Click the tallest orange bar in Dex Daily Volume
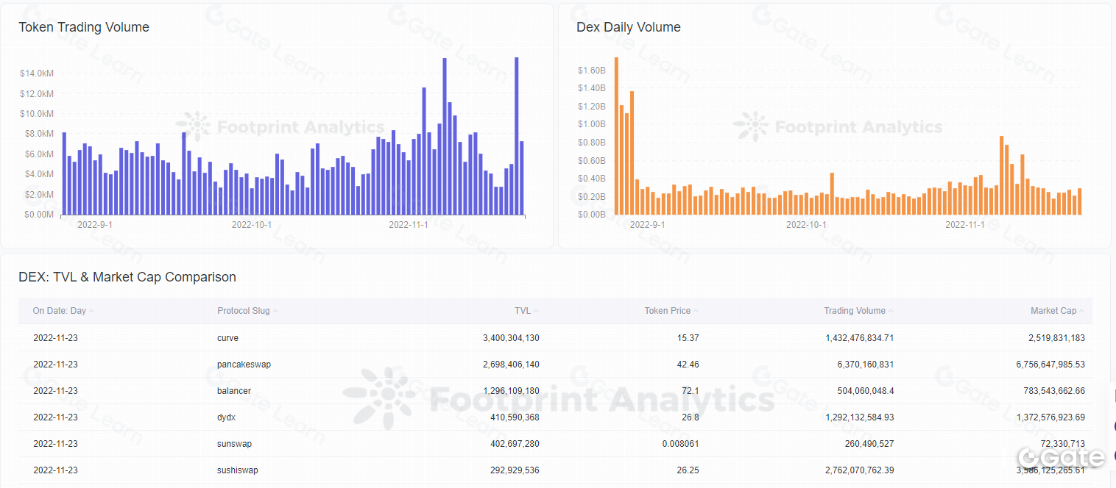1116x488 pixels. tap(616, 136)
